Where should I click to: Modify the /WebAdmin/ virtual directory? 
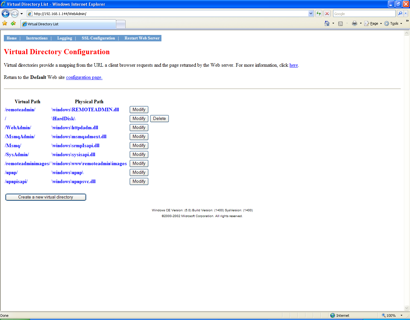click(139, 128)
